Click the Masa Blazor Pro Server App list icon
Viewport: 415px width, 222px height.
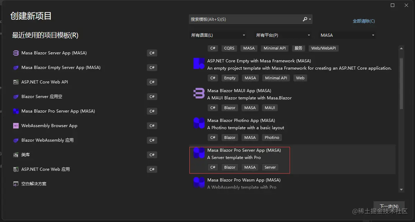(199, 153)
